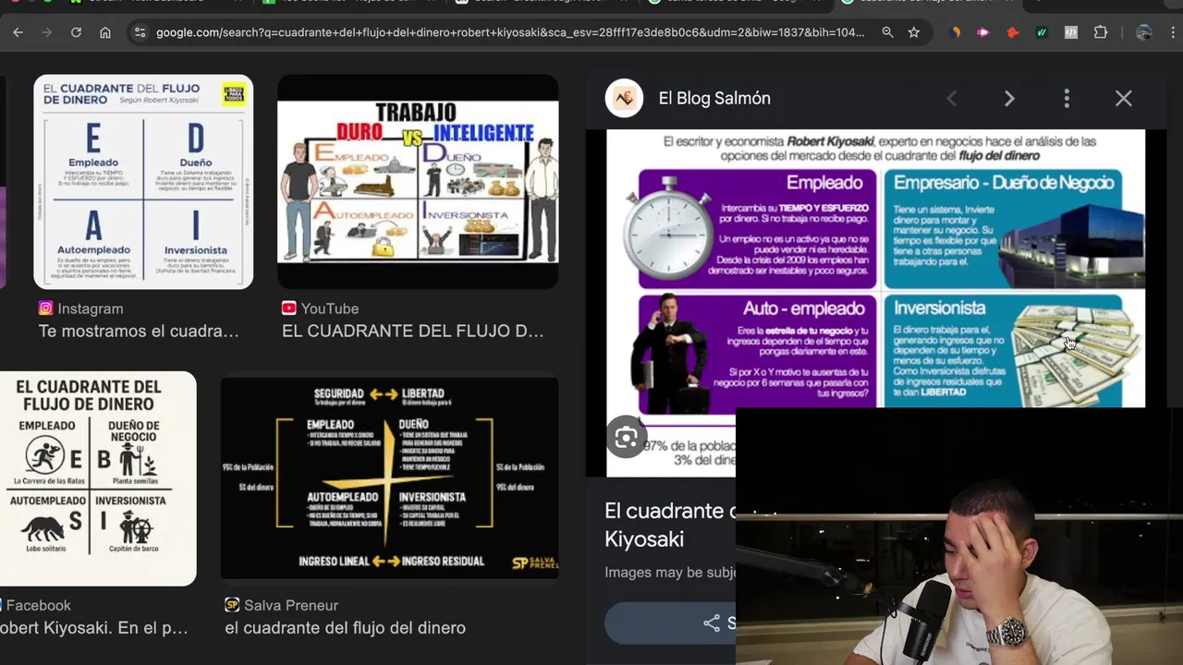Open 'obert Kiyosaki. En el p...' caption
This screenshot has height=665, width=1183.
(93, 627)
